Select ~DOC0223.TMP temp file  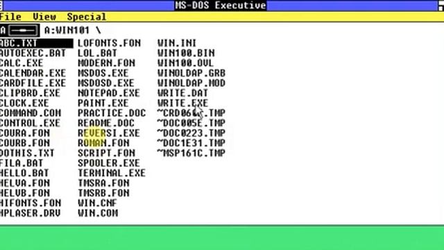pyautogui.click(x=191, y=133)
